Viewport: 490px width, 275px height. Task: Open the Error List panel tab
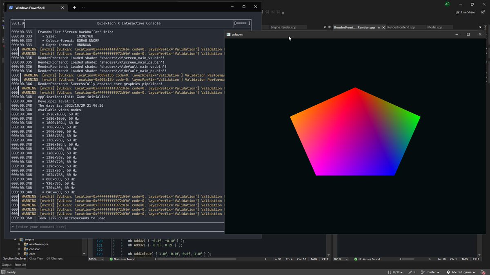[20, 265]
